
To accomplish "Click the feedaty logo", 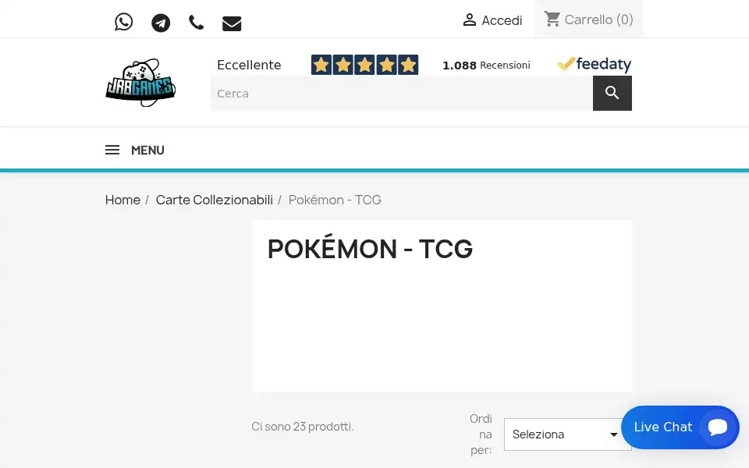I will click(595, 64).
